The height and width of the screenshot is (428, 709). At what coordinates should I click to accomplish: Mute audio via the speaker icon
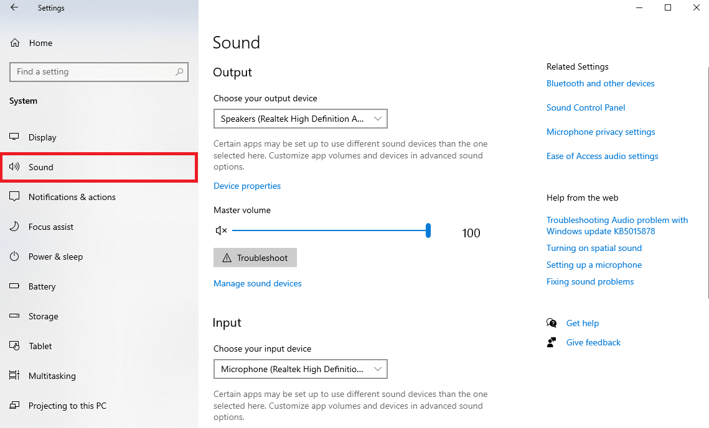pyautogui.click(x=221, y=230)
